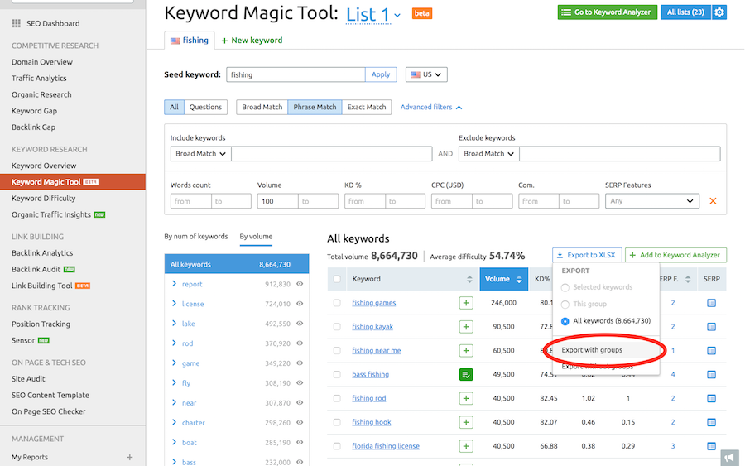The height and width of the screenshot is (466, 745).
Task: Open the US country dropdown
Action: coord(426,74)
